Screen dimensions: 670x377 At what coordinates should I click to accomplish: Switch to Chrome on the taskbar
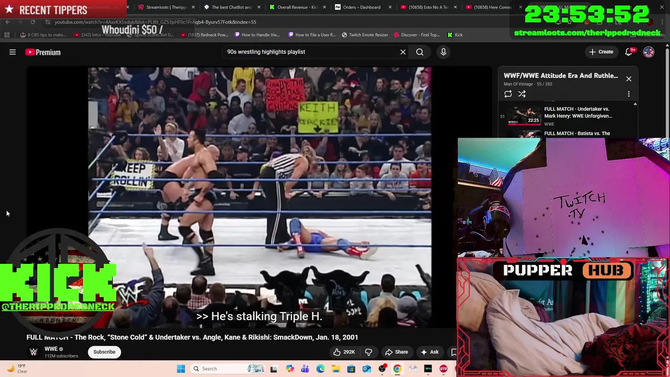(x=397, y=369)
